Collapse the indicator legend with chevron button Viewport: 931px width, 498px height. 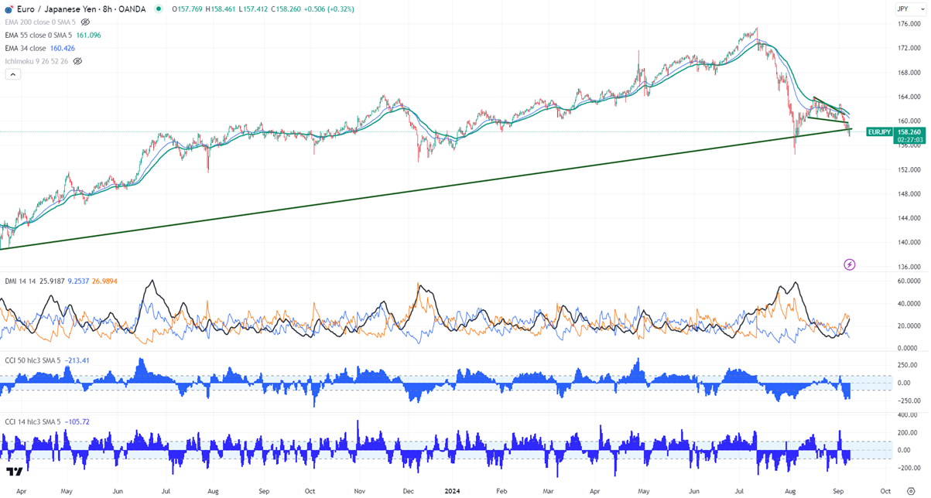pyautogui.click(x=12, y=74)
